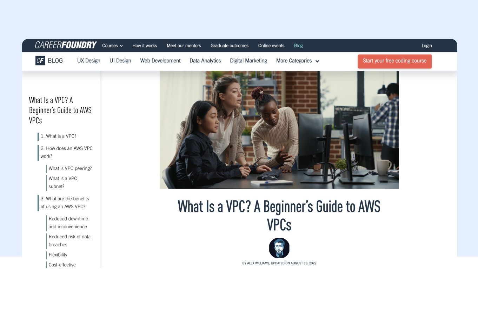
Task: Open the UX Design category tab
Action: coord(88,61)
